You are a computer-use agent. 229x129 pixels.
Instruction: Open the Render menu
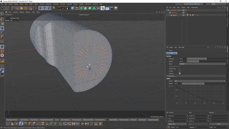tap(81, 4)
